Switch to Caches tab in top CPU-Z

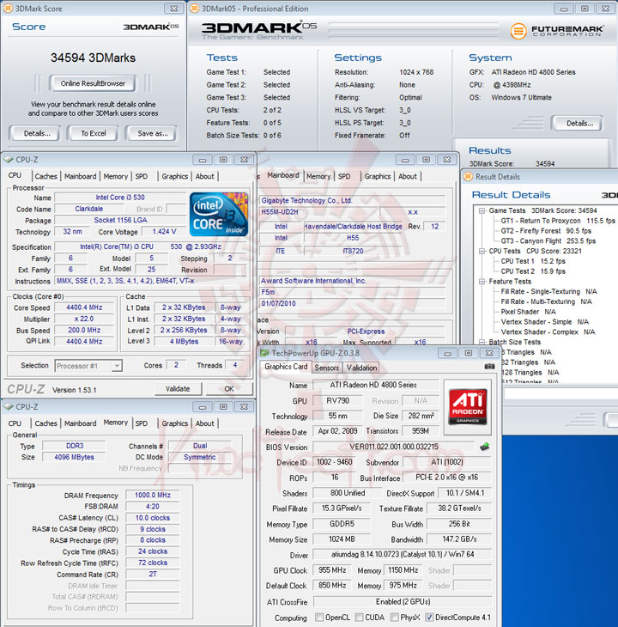(46, 176)
